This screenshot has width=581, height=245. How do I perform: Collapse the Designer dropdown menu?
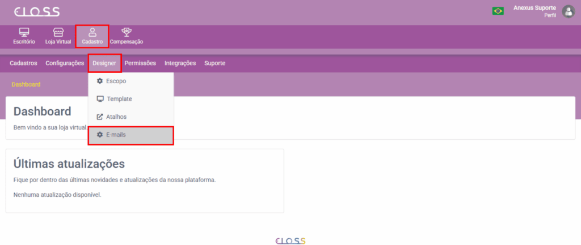tap(104, 63)
